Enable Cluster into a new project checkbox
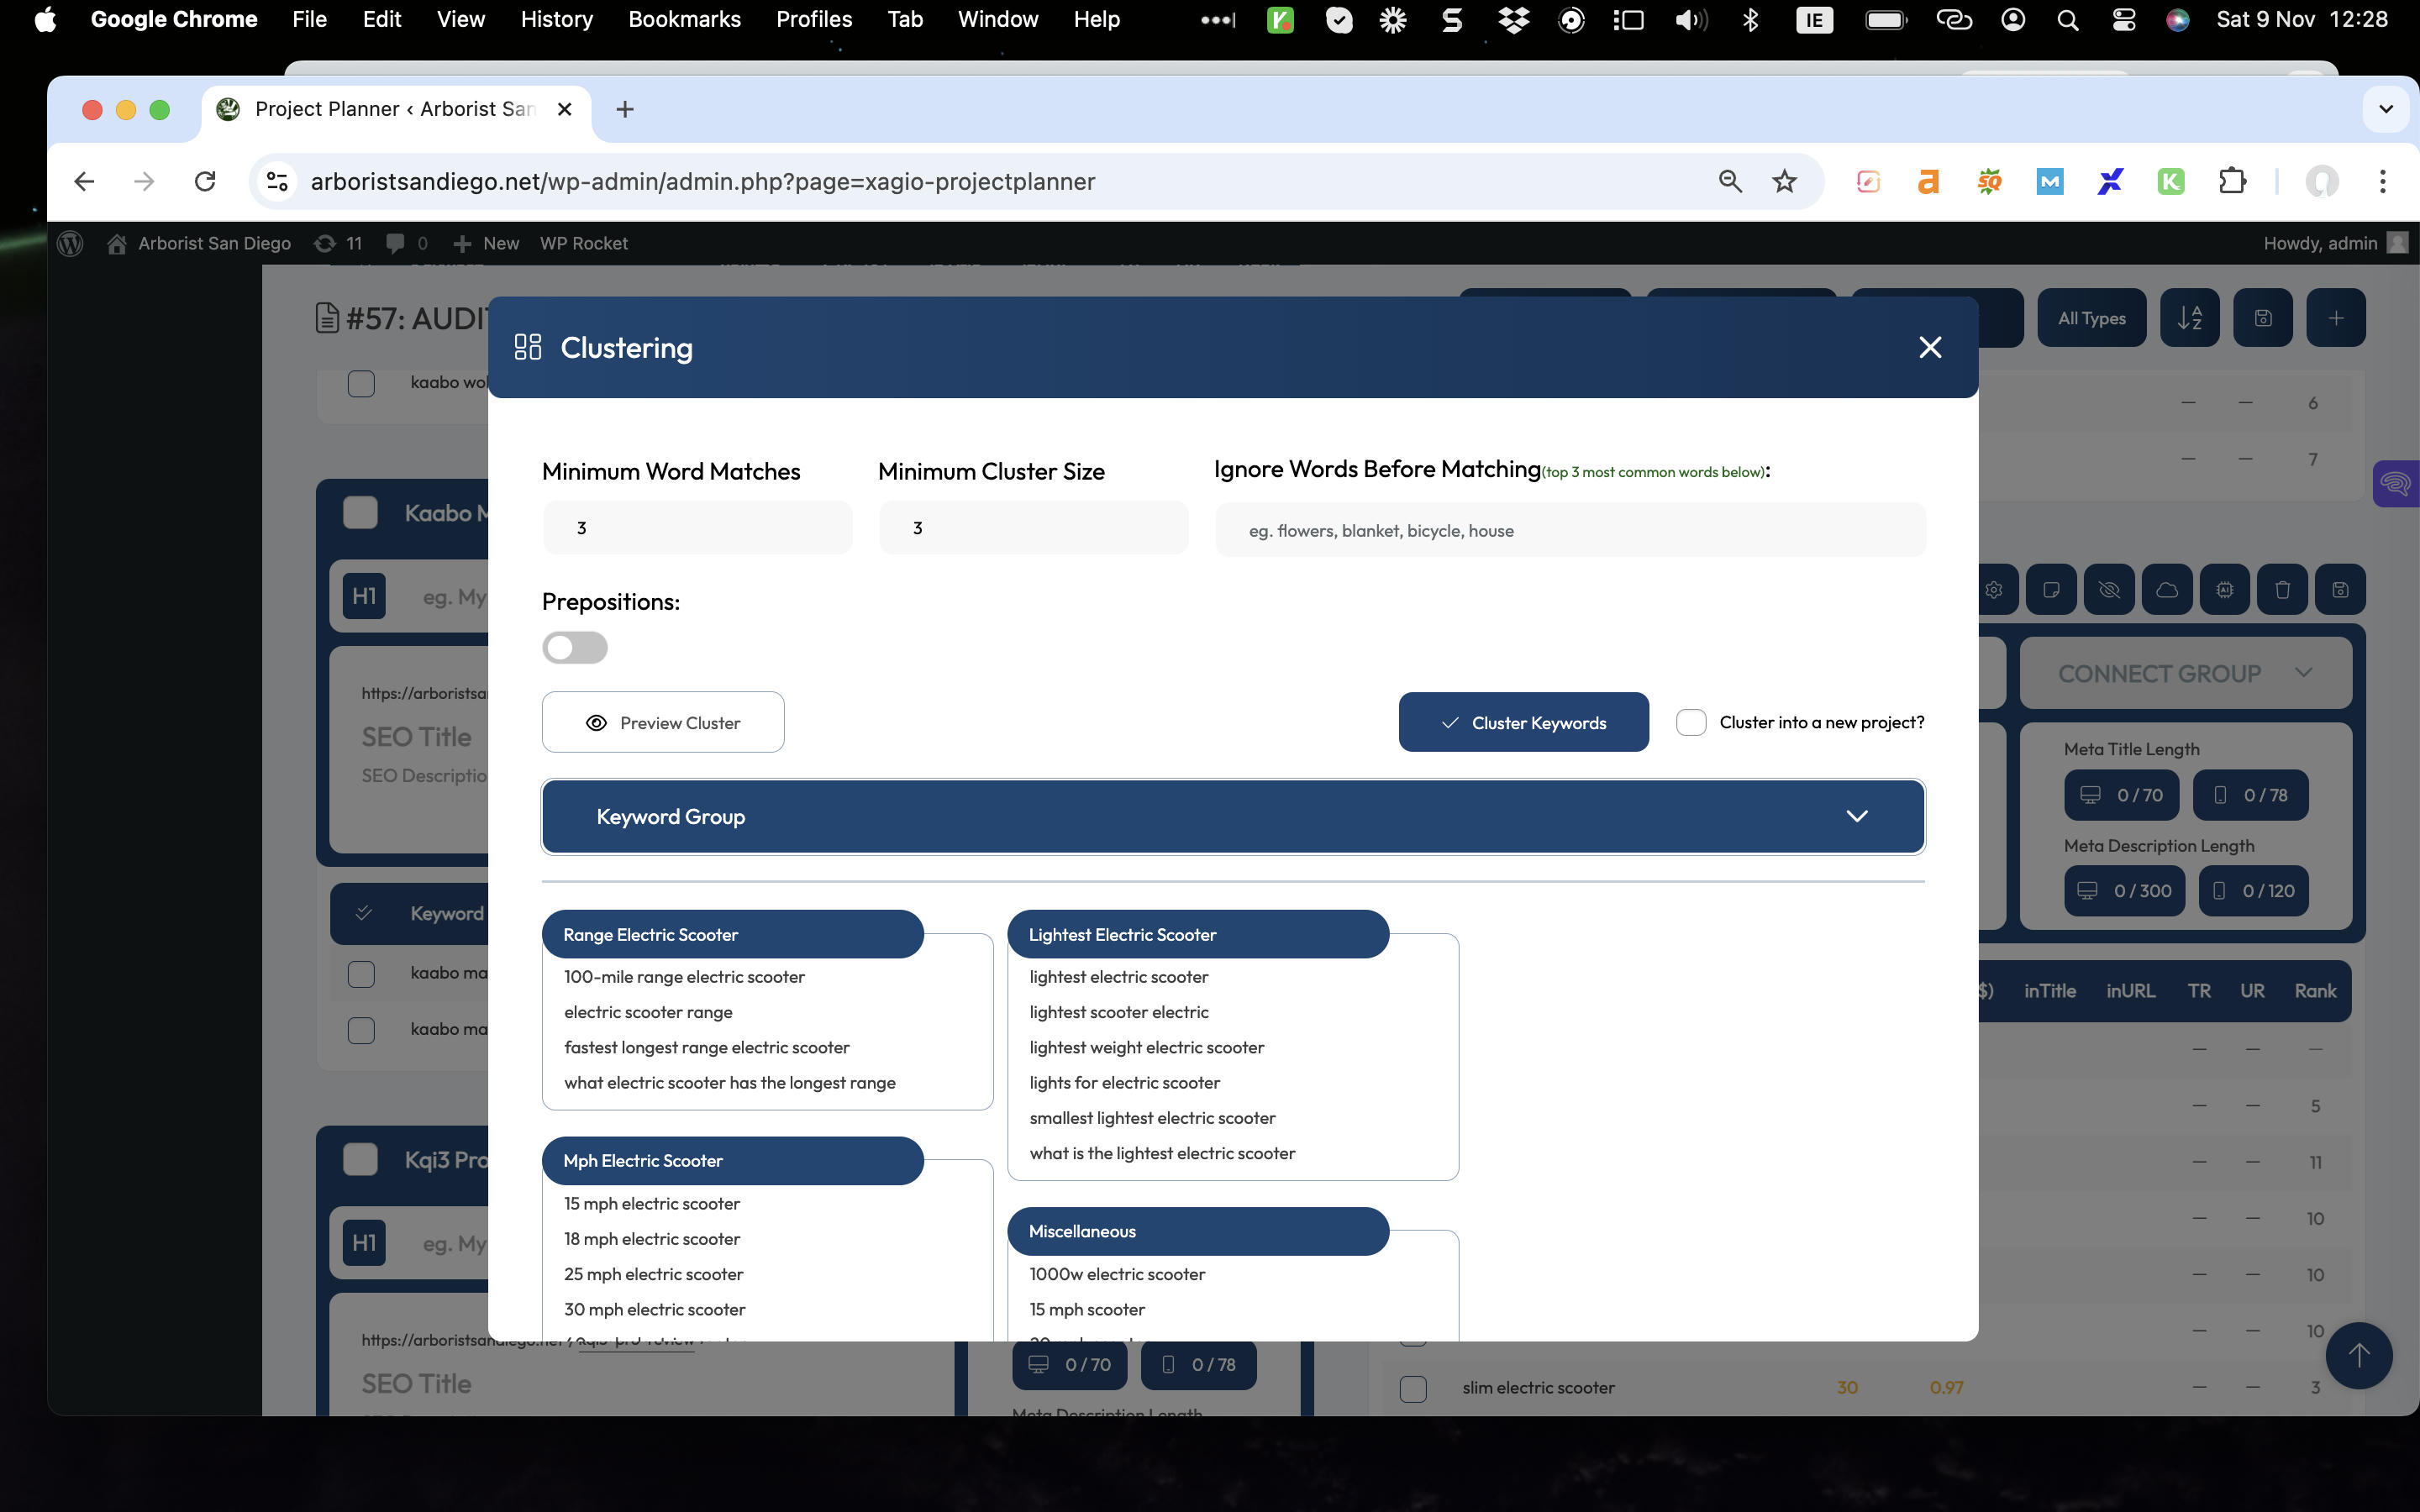This screenshot has width=2420, height=1512. (1691, 722)
